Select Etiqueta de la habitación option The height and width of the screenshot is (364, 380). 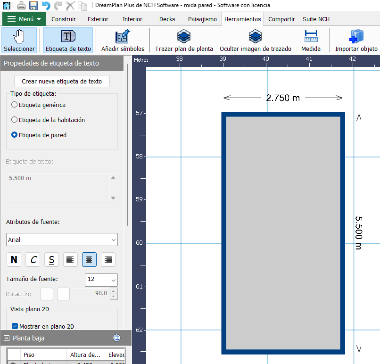[15, 120]
